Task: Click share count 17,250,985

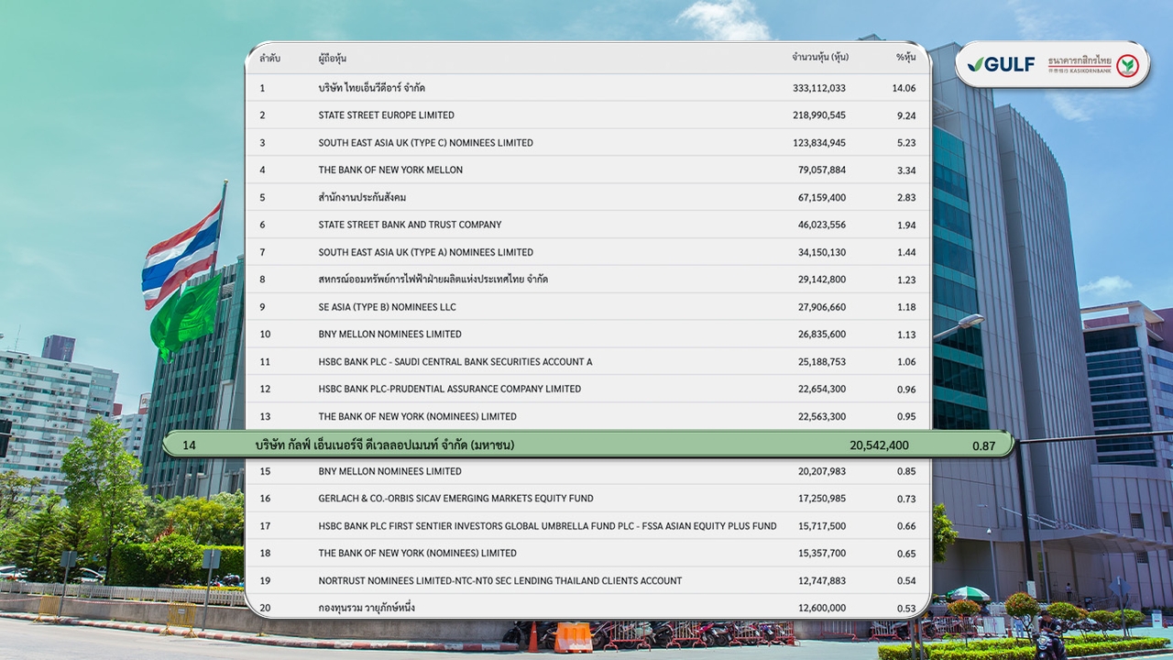Action: click(x=822, y=499)
